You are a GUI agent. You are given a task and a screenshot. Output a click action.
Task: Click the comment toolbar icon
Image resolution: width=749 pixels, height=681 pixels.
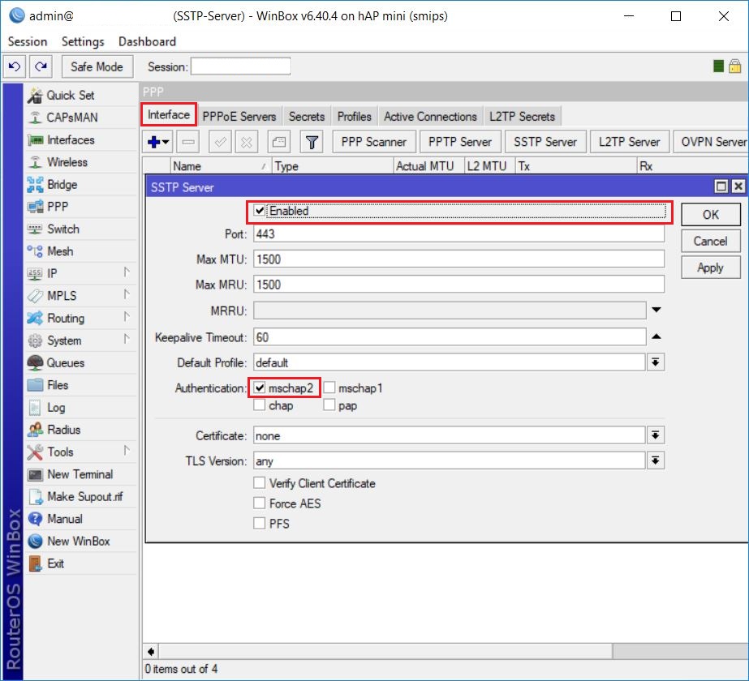click(279, 142)
